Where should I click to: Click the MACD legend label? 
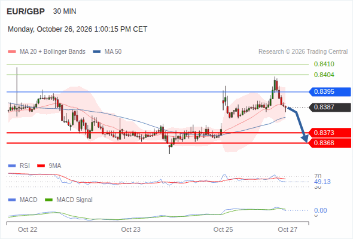29,200
